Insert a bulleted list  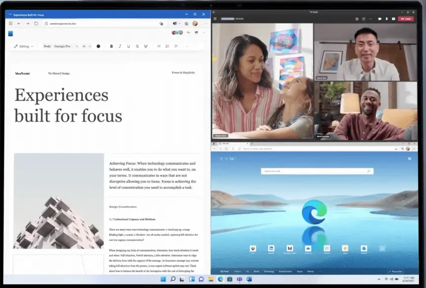[x=158, y=46]
